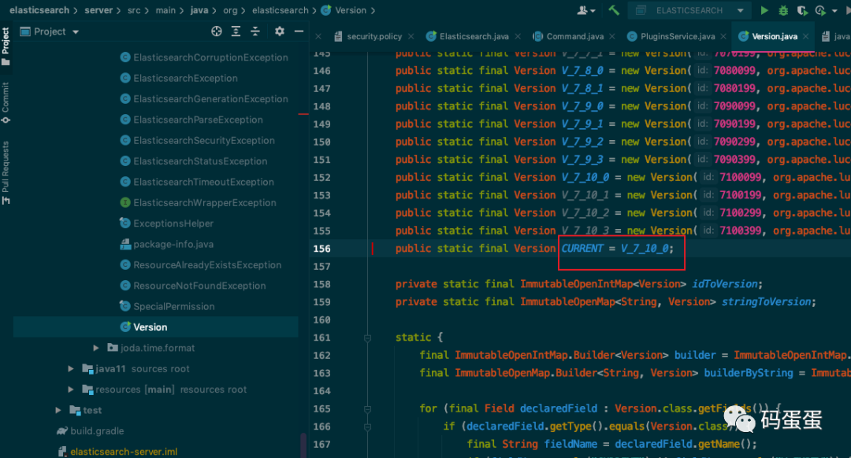Run ELASTICSEARCH with the green play icon
The height and width of the screenshot is (458, 851).
pos(764,10)
